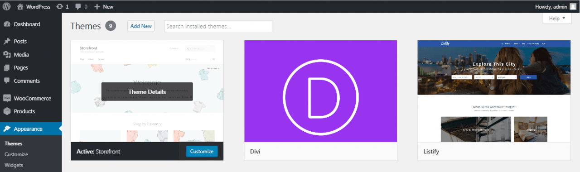Click the Listify theme name
The width and height of the screenshot is (580, 172).
431,151
